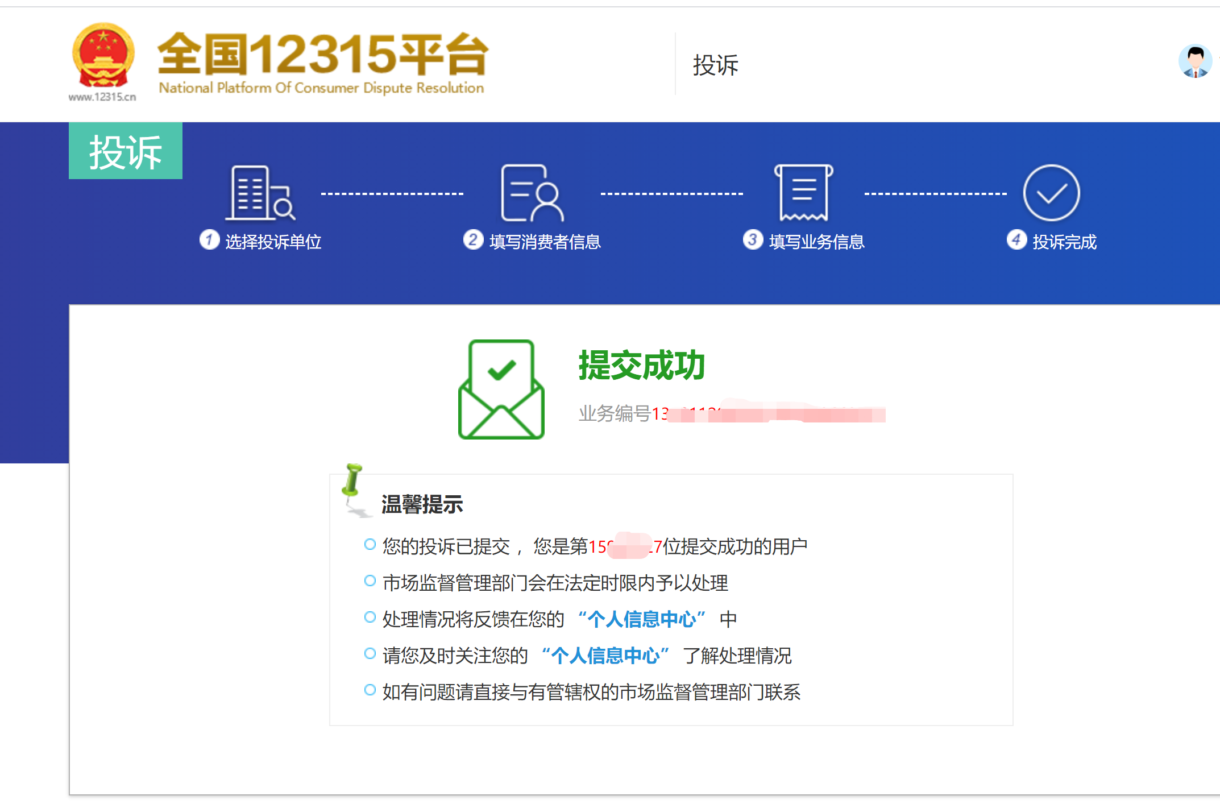The height and width of the screenshot is (804, 1220).
Task: Open 个人信息中心 link in feedback line
Action: tap(641, 619)
